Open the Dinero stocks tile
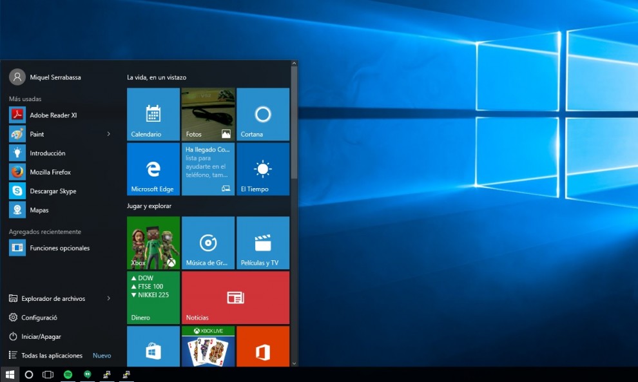 click(x=153, y=298)
